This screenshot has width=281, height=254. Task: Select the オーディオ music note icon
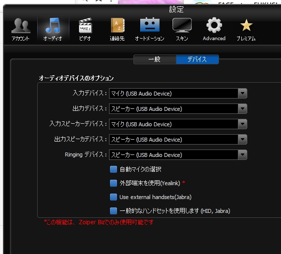pos(53,25)
